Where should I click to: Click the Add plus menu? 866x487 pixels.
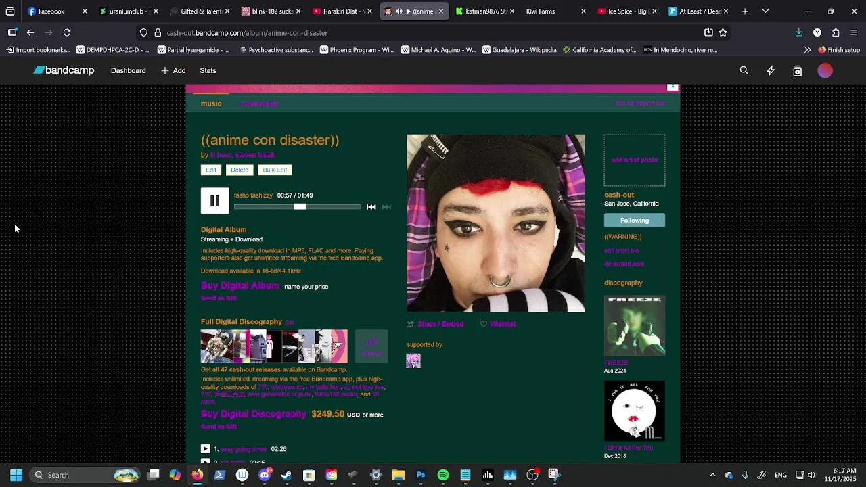(173, 70)
